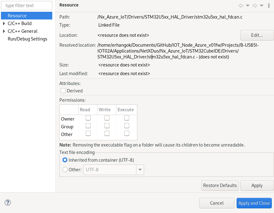Check Execute permission for Owner
Viewport: 274px width, 213px height.
pos(127,118)
